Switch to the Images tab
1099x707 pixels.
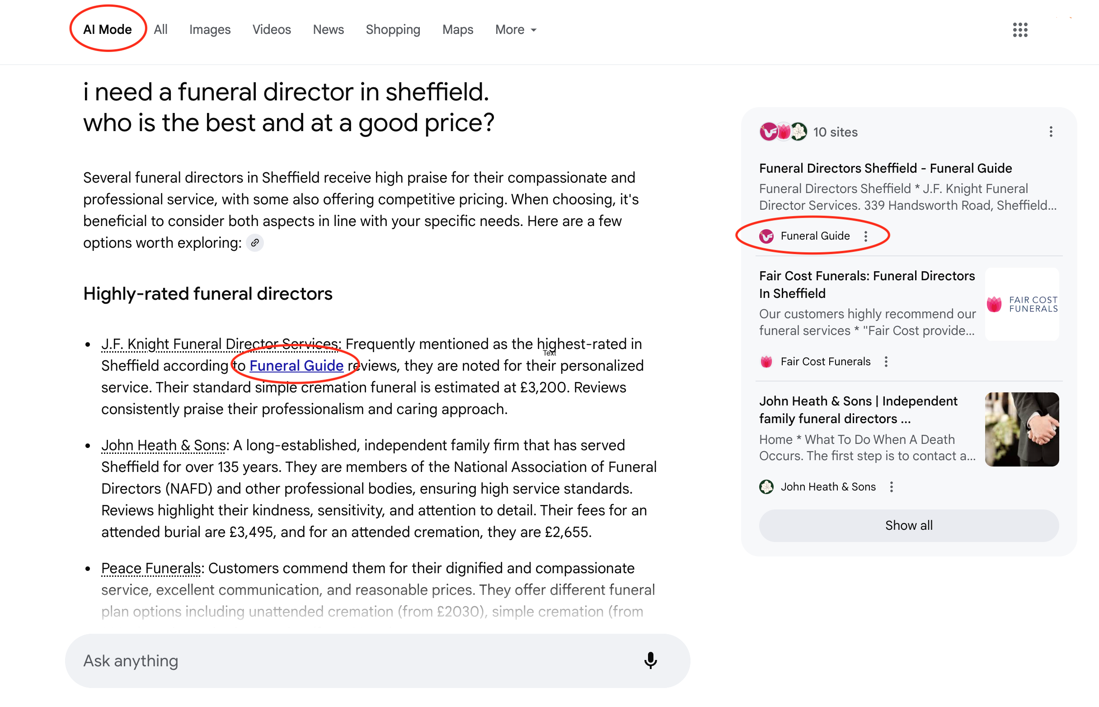tap(210, 30)
